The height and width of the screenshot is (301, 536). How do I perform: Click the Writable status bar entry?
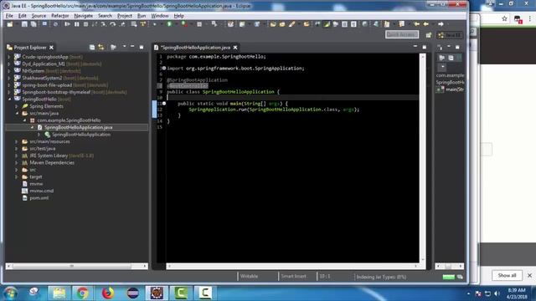[249, 277]
